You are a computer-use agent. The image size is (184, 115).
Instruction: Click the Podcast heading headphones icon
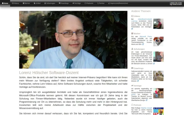132,105
